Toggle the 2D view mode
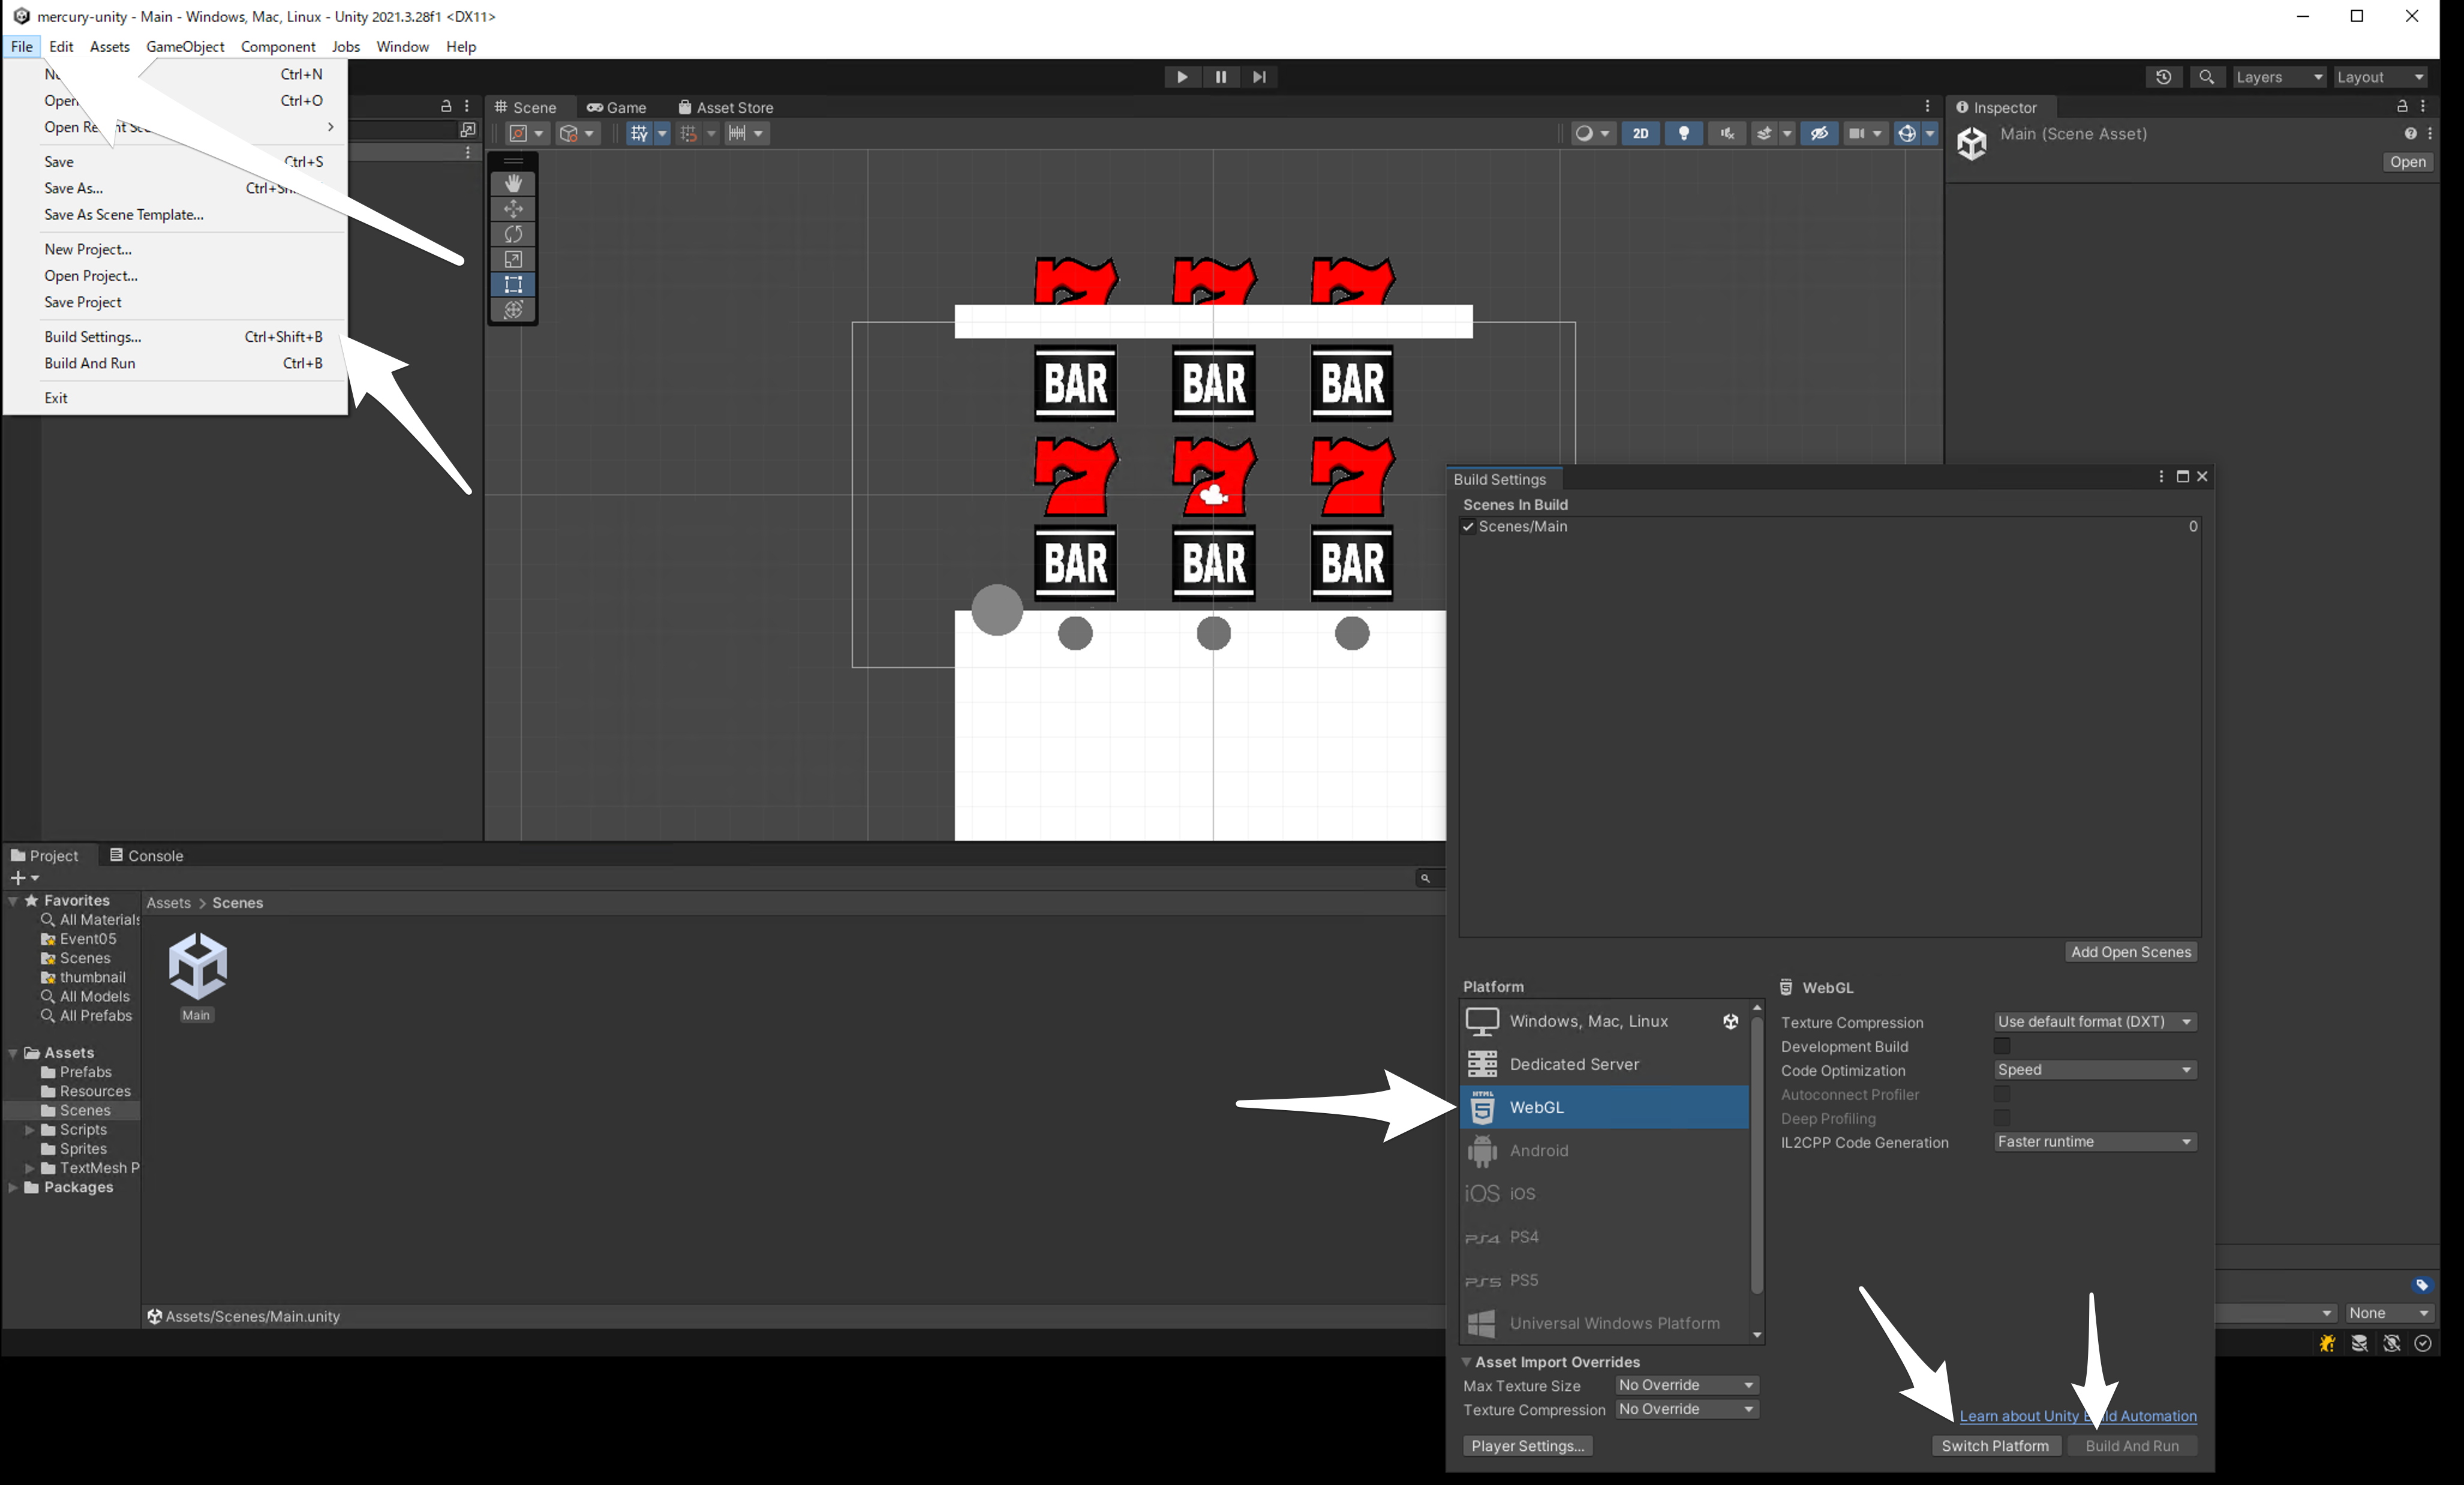 (x=1641, y=133)
